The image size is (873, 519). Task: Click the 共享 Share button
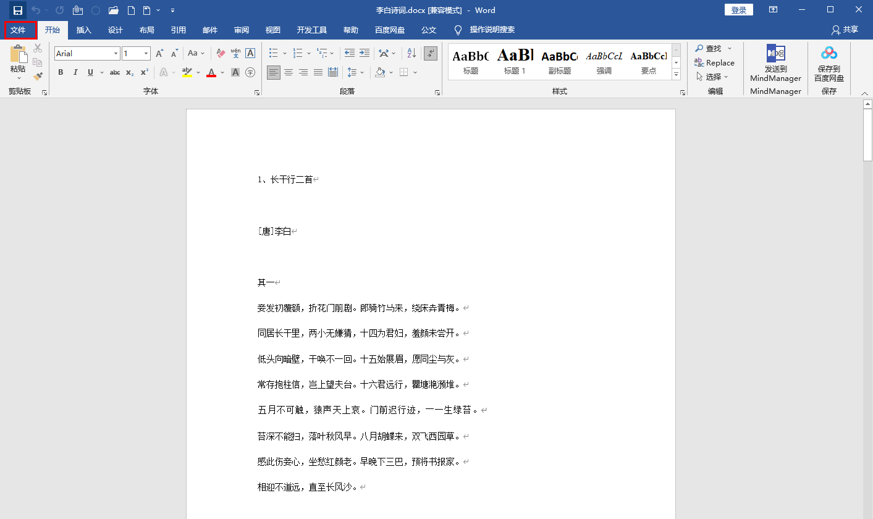click(x=845, y=30)
